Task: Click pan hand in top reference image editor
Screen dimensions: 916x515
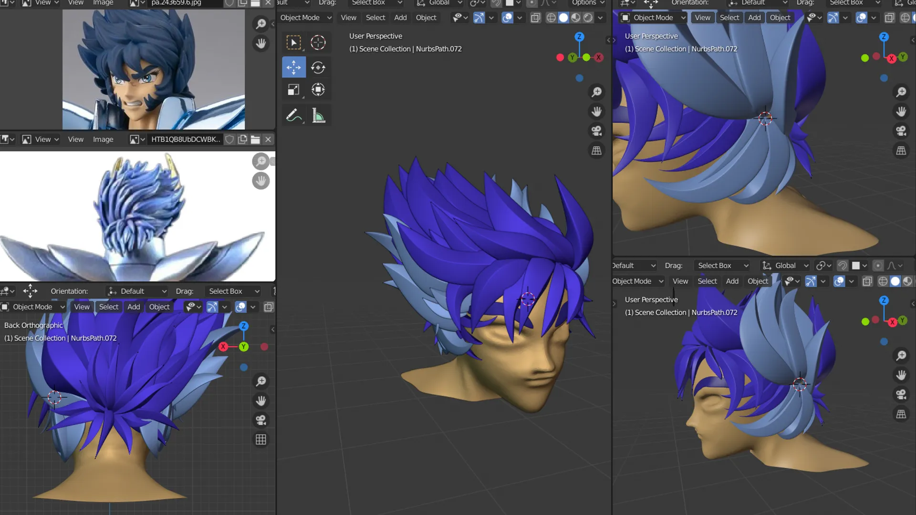Action: pyautogui.click(x=261, y=43)
